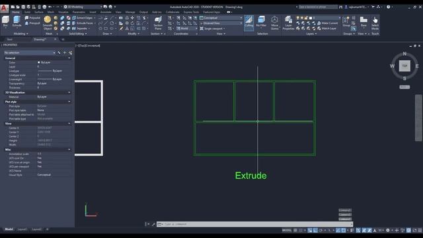Click the Plot printer icon in quick access toolbar

44,7
